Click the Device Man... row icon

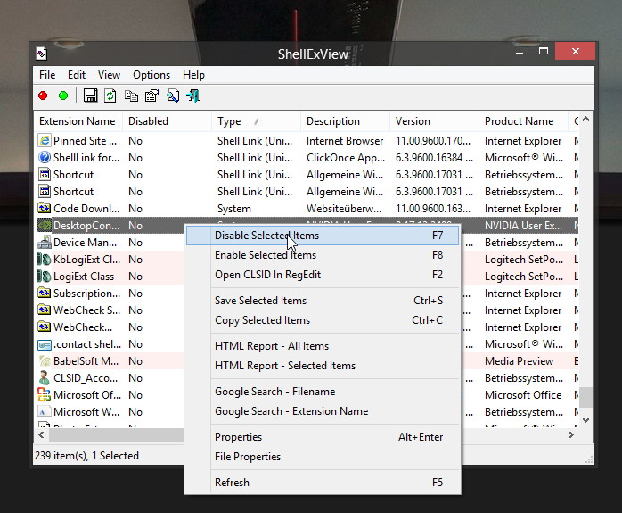[45, 242]
